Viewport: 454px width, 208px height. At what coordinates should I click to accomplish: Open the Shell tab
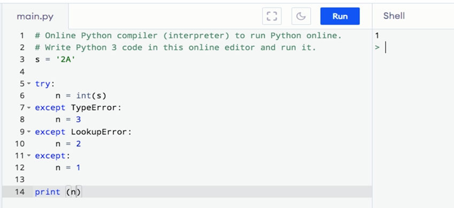394,16
